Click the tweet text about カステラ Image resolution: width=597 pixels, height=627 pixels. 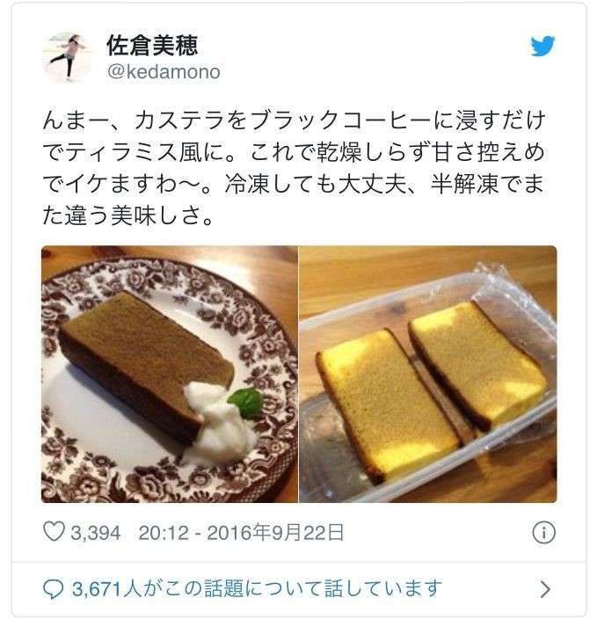[294, 168]
